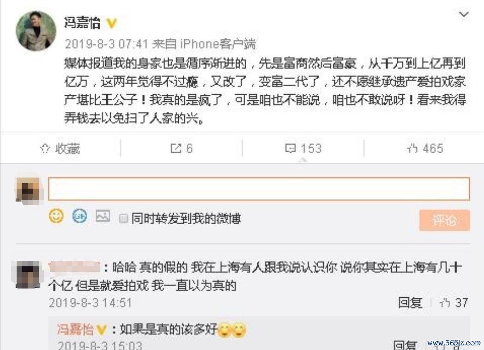Click 回复 on the 15:03 reply

tap(405, 345)
